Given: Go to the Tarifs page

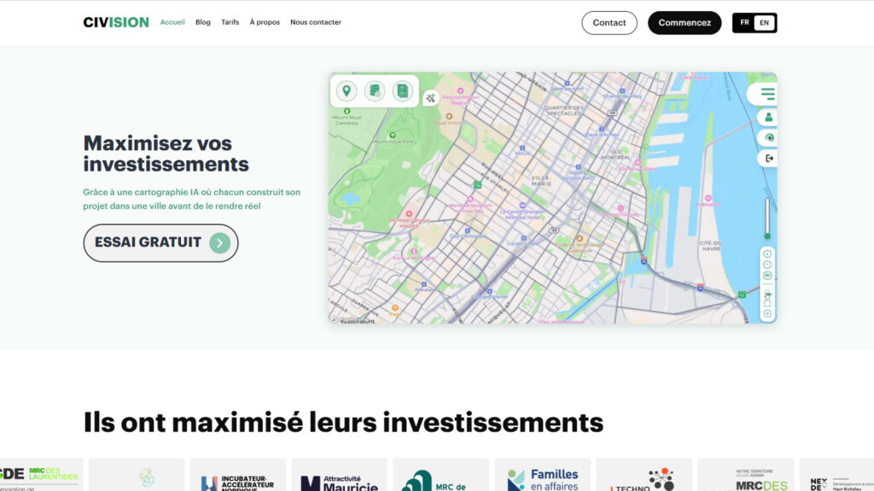Looking at the screenshot, I should [230, 22].
